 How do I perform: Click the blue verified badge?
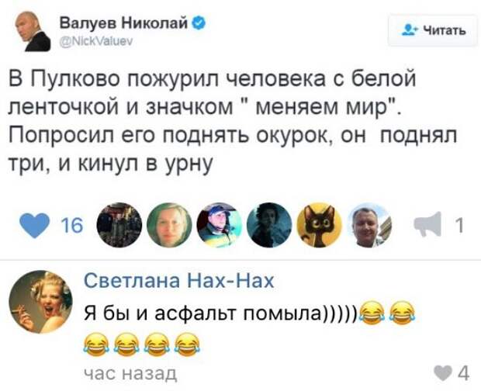[199, 23]
